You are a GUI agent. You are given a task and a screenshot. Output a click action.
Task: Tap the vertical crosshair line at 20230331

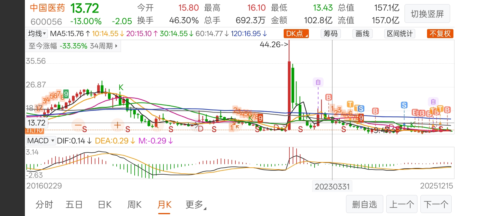coord(332,109)
